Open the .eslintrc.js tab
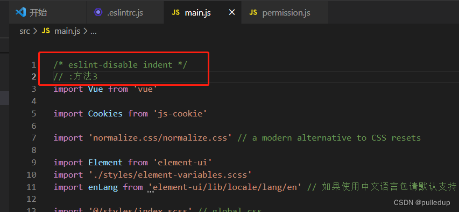The image size is (459, 212). point(125,12)
